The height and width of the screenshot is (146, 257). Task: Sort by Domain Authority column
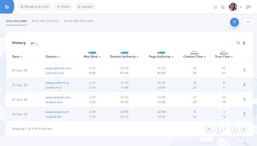(x=124, y=57)
